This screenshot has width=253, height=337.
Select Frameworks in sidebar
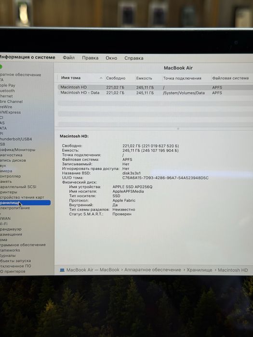[10, 250]
